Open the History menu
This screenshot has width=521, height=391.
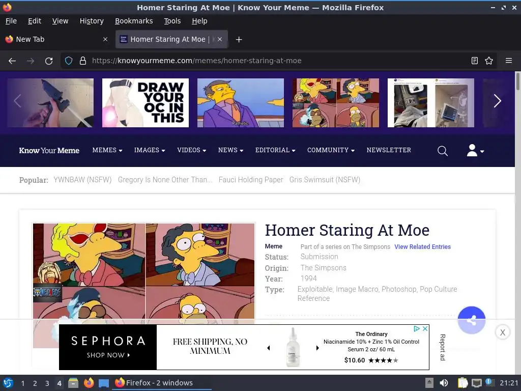click(x=92, y=21)
